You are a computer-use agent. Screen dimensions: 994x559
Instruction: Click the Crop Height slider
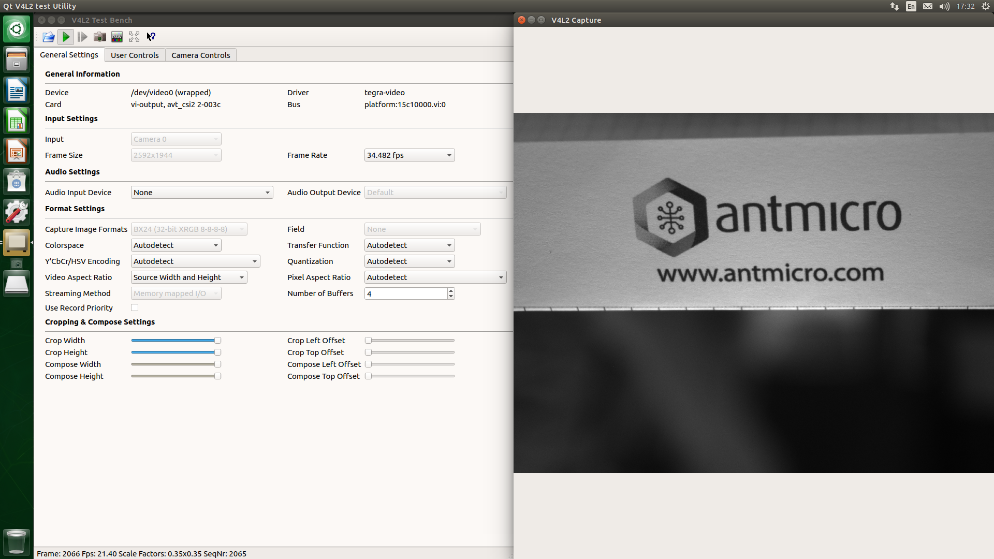pos(176,352)
